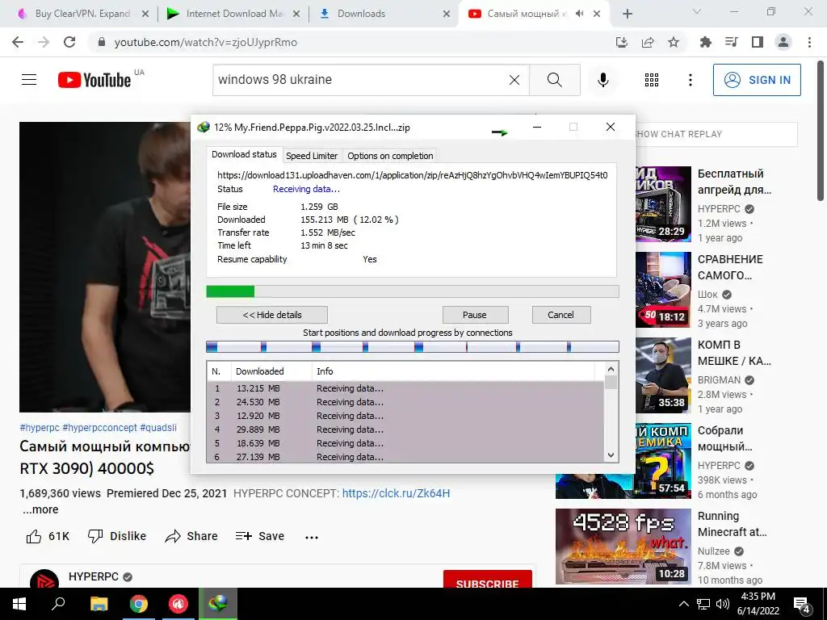The width and height of the screenshot is (827, 620).
Task: Switch to Internet Download Manager browser tab
Action: (234, 14)
